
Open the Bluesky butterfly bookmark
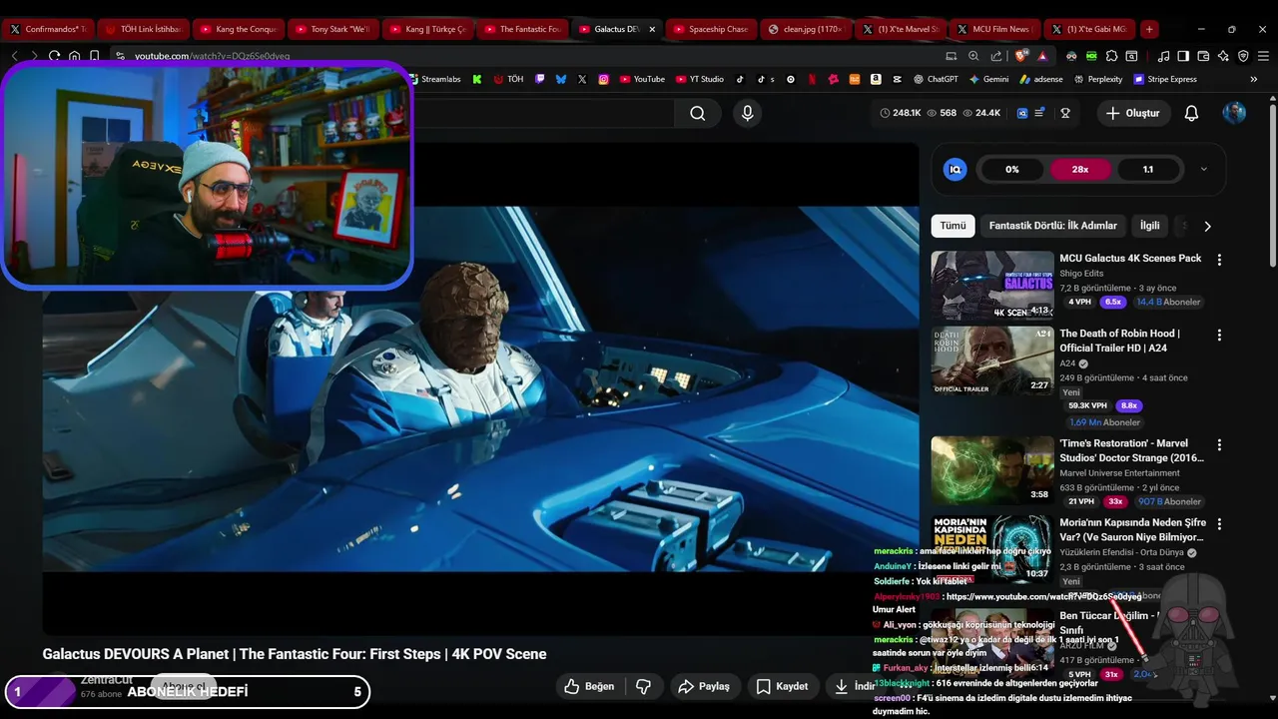pyautogui.click(x=561, y=79)
